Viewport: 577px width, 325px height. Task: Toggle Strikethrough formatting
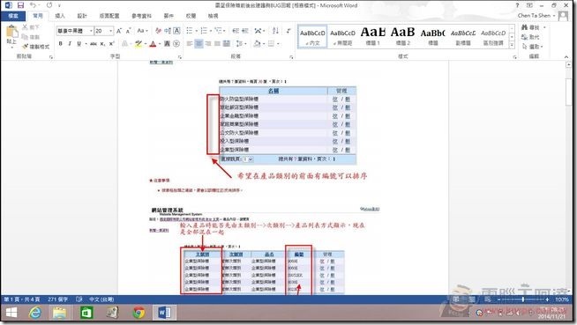[94, 44]
